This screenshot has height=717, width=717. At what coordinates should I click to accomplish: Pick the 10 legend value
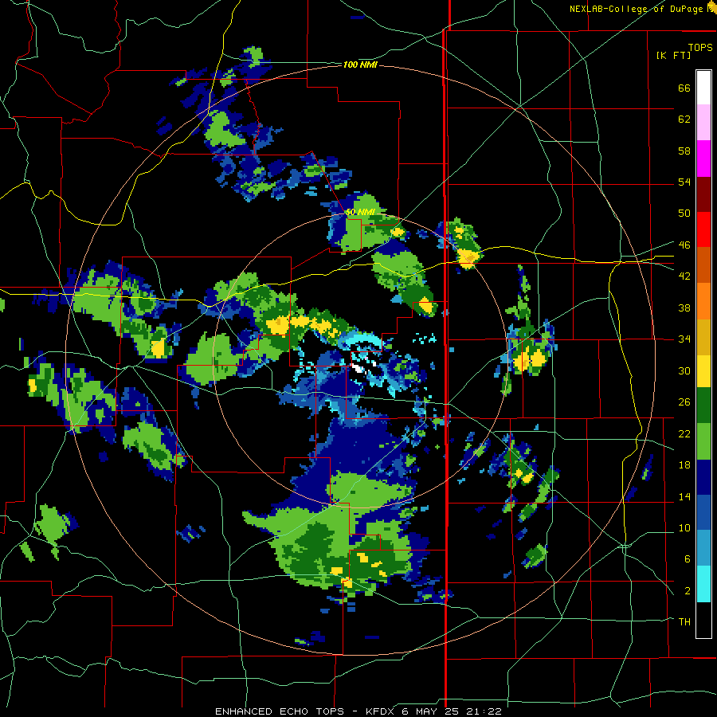pyautogui.click(x=684, y=527)
